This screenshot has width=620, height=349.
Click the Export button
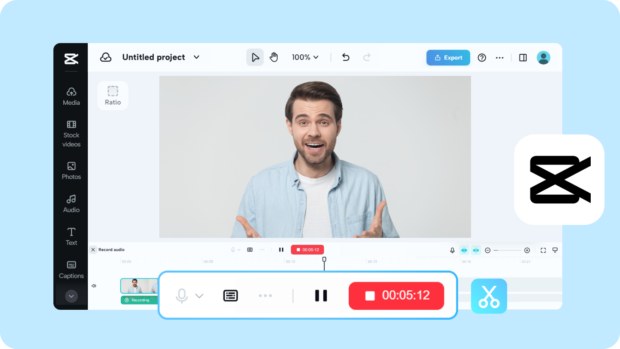click(448, 57)
